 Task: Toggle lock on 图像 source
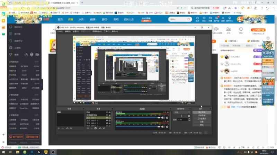point(110,112)
